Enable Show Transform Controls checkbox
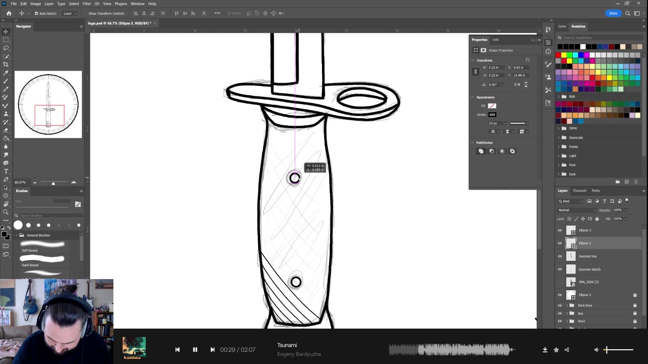Screen dimensions: 648x364 (86, 14)
